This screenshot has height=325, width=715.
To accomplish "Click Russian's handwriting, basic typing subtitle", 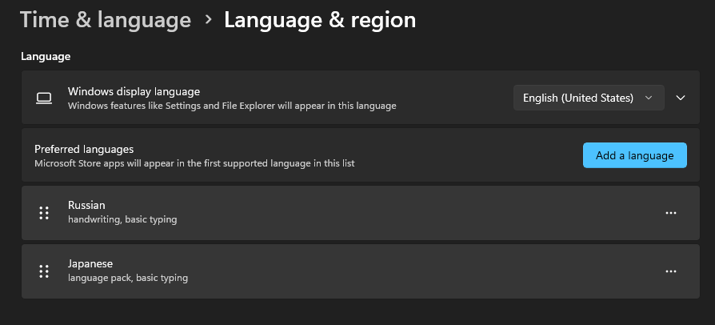I will click(122, 219).
